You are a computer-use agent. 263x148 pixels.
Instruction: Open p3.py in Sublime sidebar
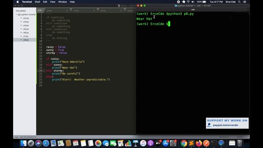[x=26, y=22]
